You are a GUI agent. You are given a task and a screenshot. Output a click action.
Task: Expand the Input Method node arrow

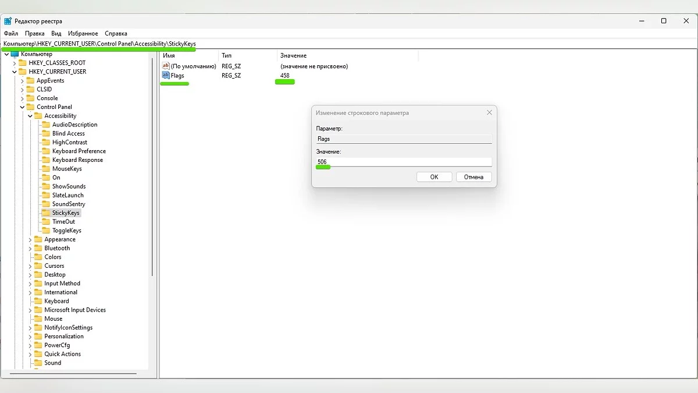pos(30,284)
